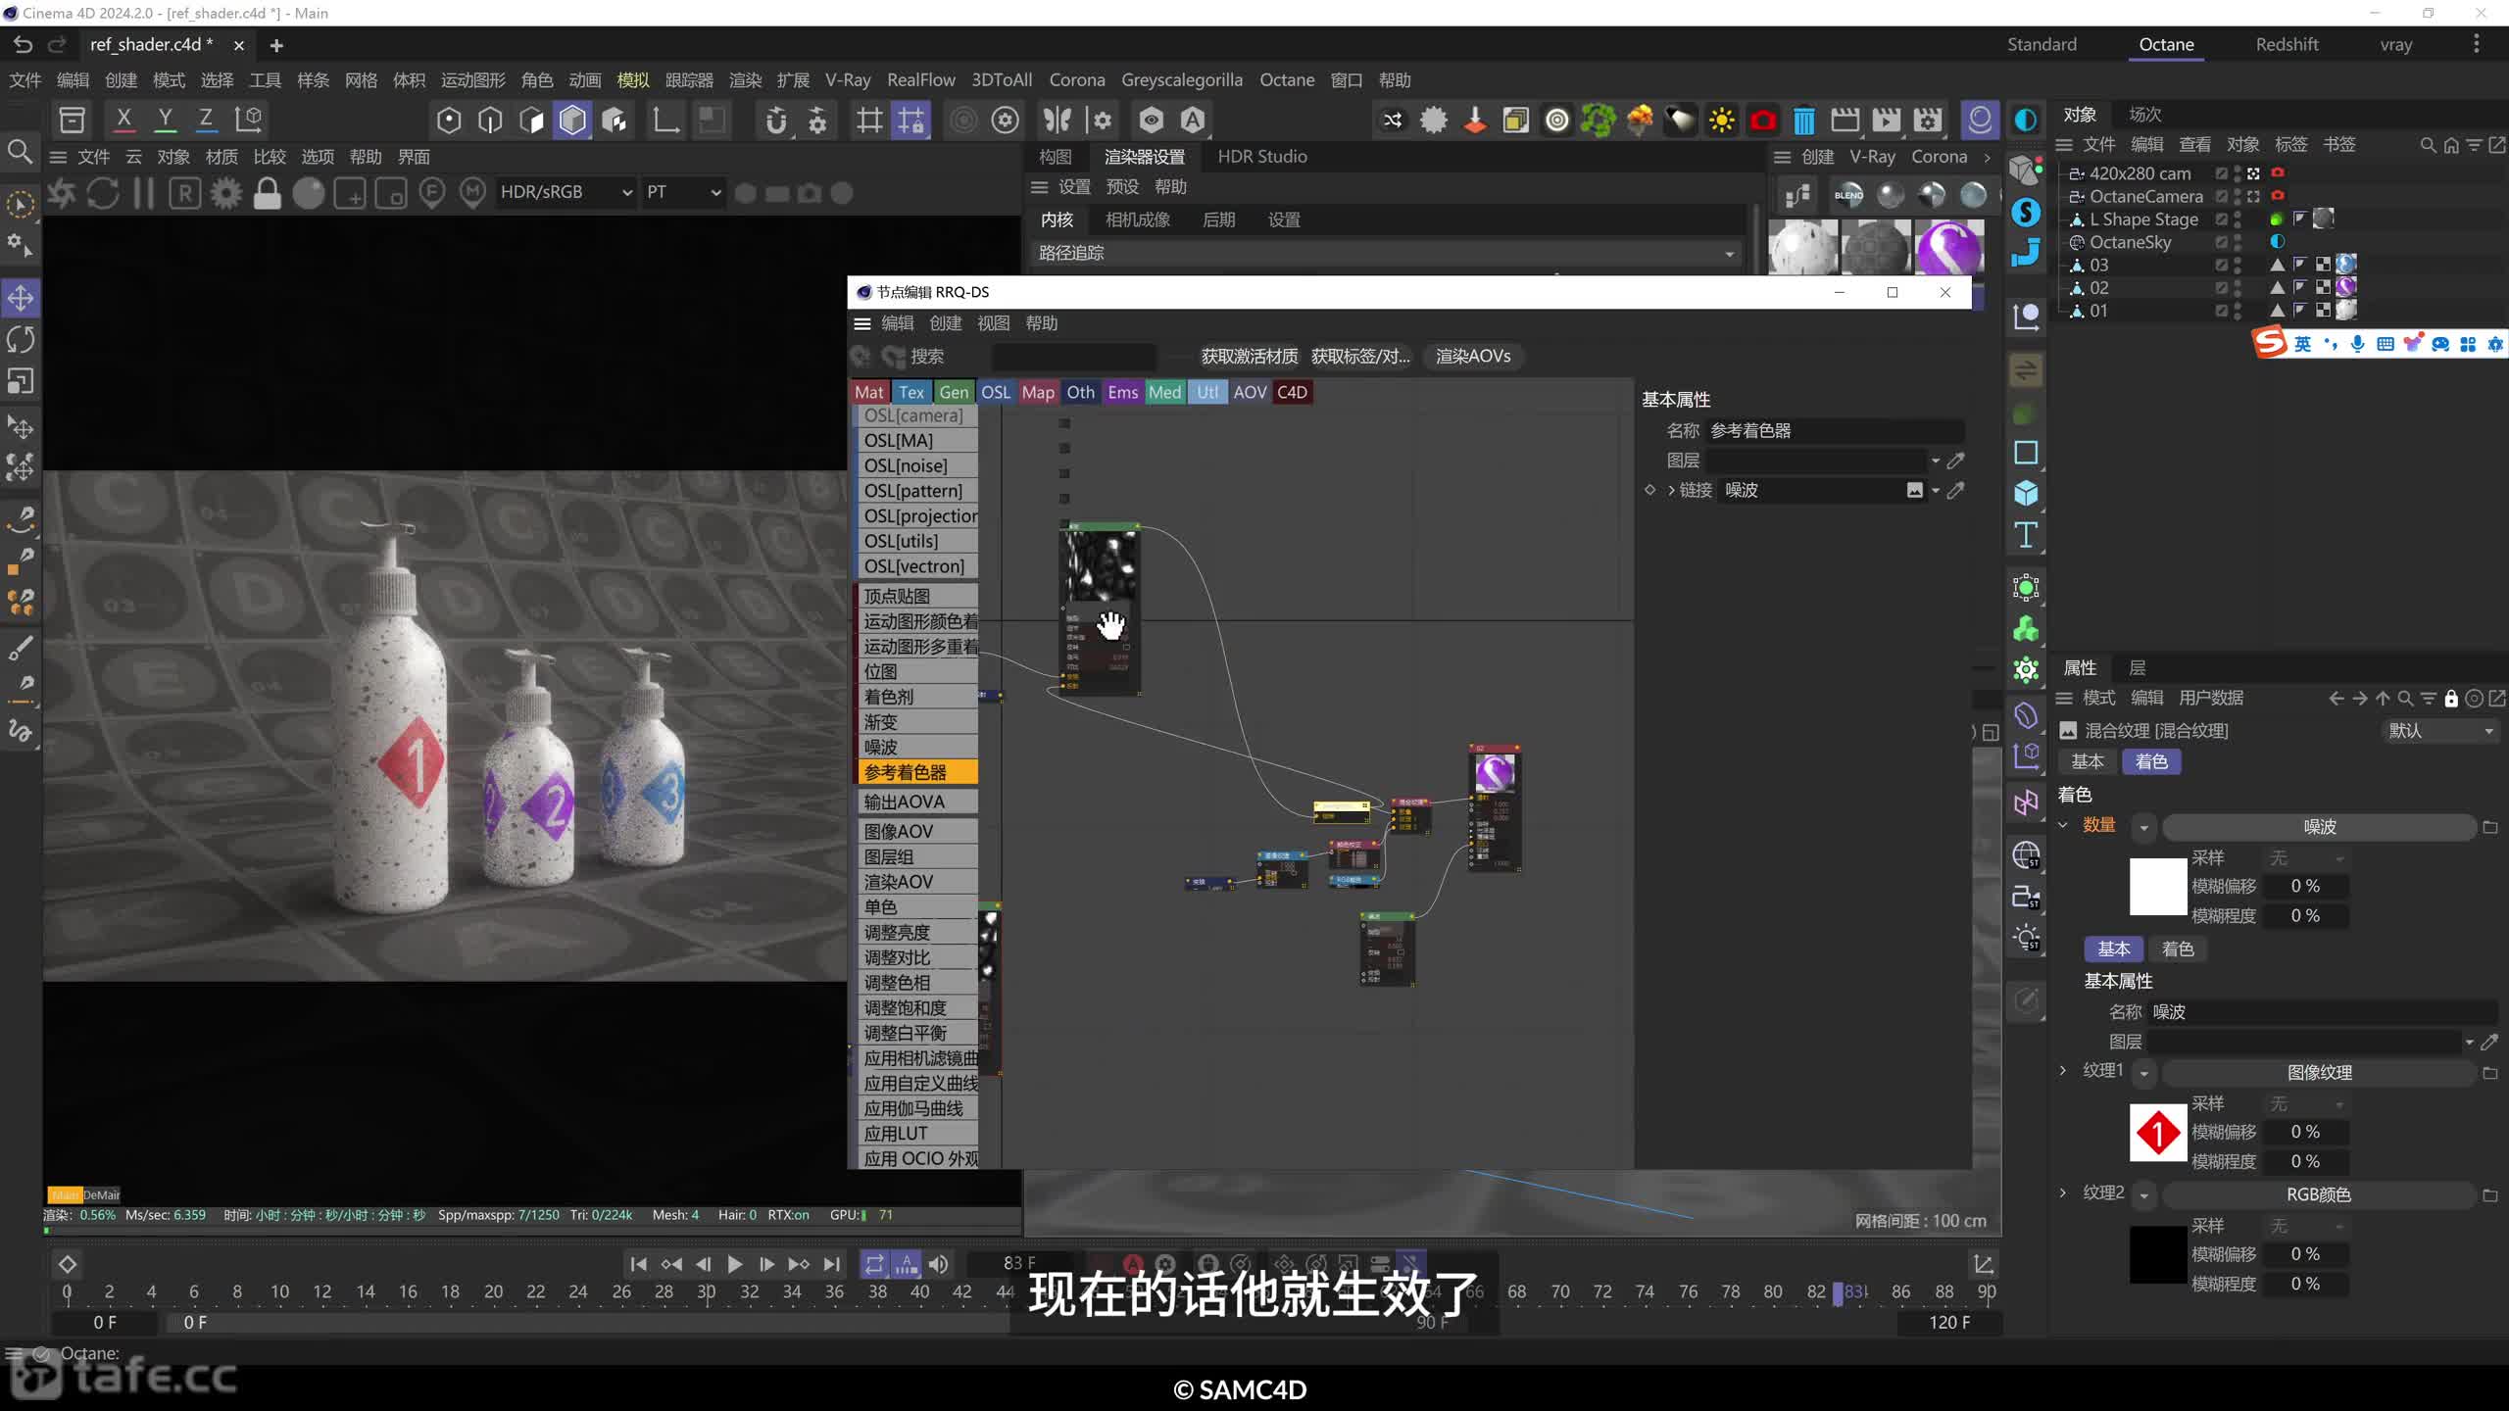Switch to HDR Studio tab
Screen dimensions: 2509x1411
pos(1261,157)
